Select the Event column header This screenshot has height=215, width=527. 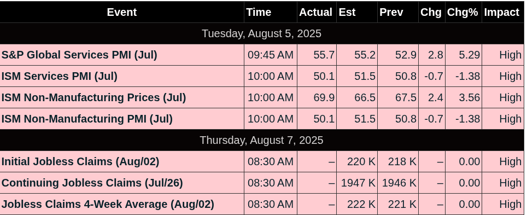click(122, 12)
